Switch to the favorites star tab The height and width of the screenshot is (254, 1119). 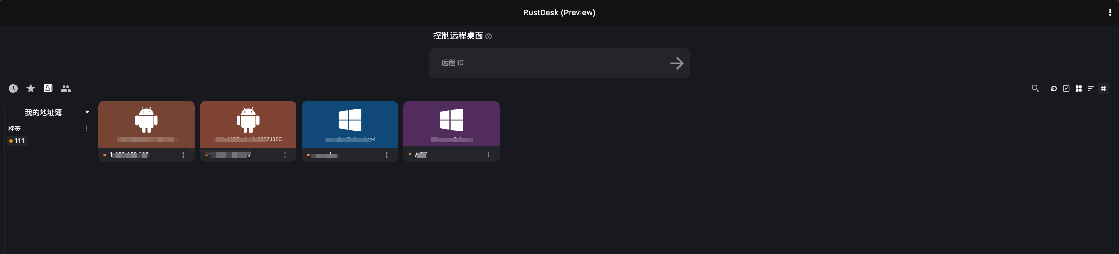pyautogui.click(x=31, y=88)
